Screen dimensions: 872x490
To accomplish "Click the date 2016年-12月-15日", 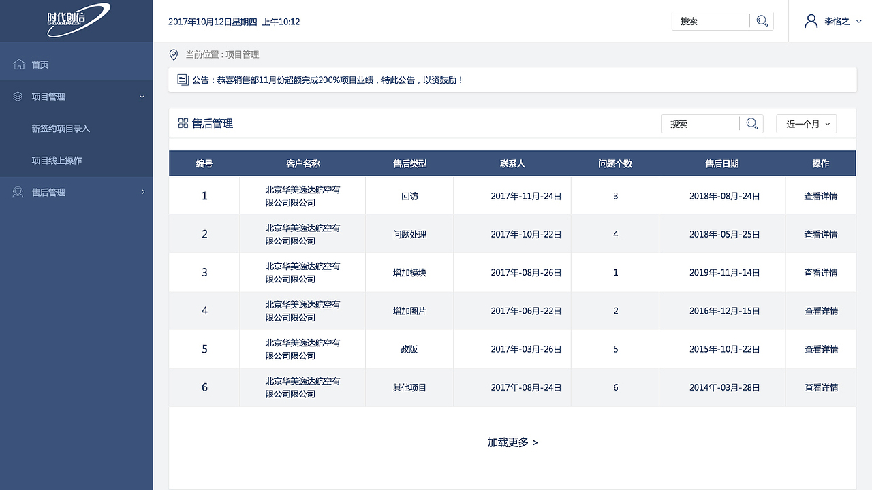I will point(725,311).
